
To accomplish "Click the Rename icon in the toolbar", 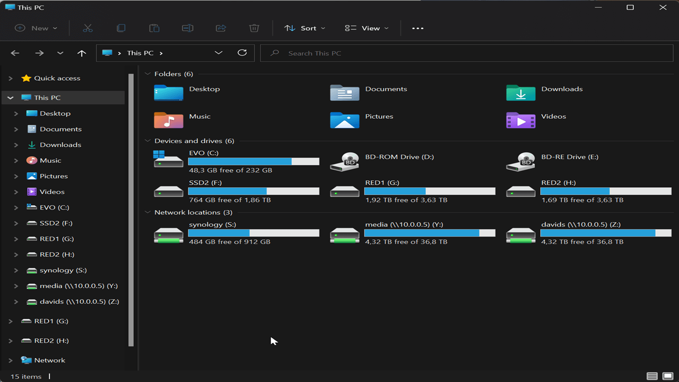I will pyautogui.click(x=187, y=28).
